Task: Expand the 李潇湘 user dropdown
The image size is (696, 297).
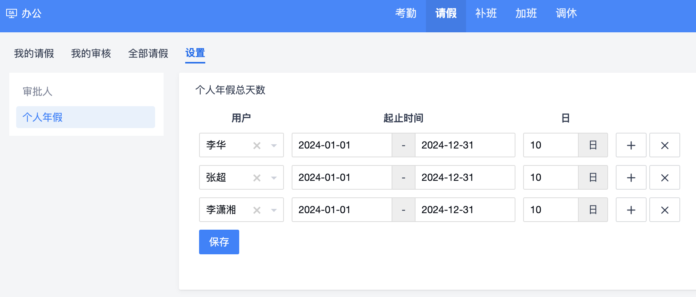Action: point(274,210)
